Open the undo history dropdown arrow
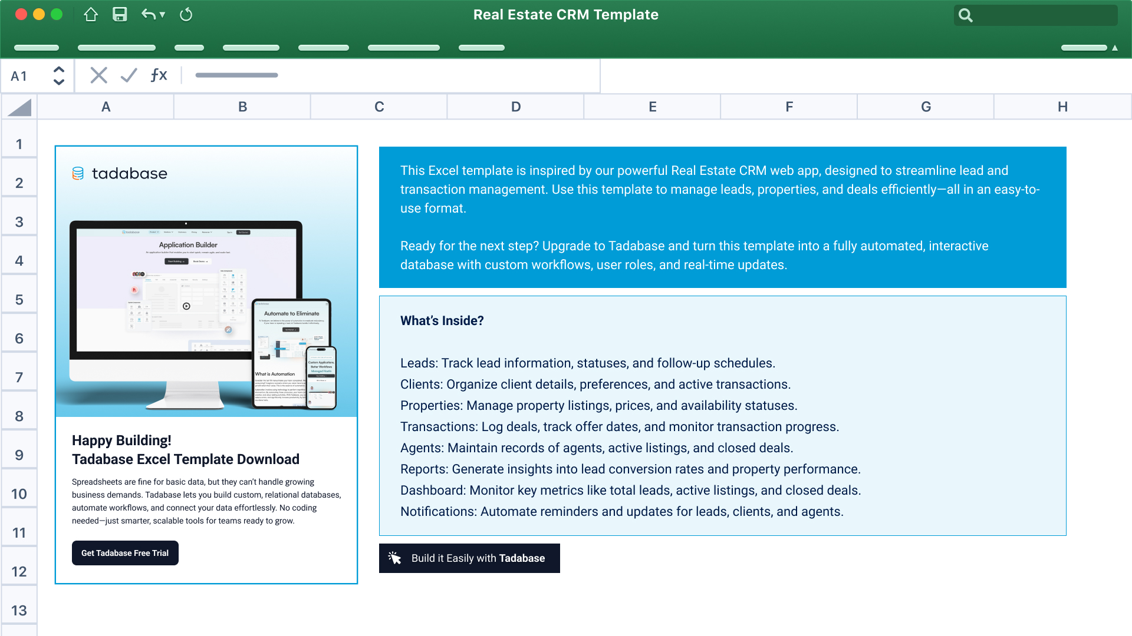Image resolution: width=1132 pixels, height=636 pixels. pos(162,15)
